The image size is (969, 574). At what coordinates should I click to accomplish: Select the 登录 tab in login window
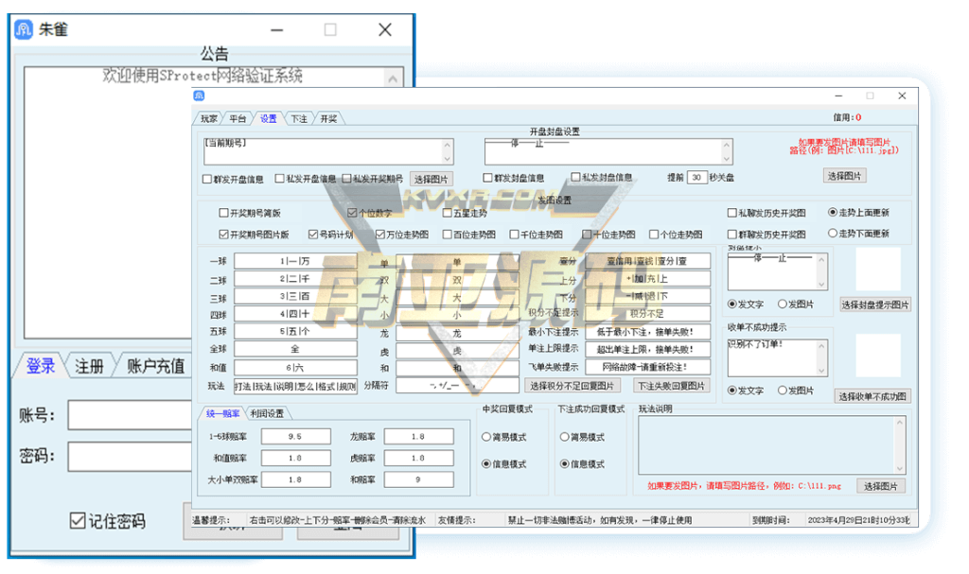point(40,366)
